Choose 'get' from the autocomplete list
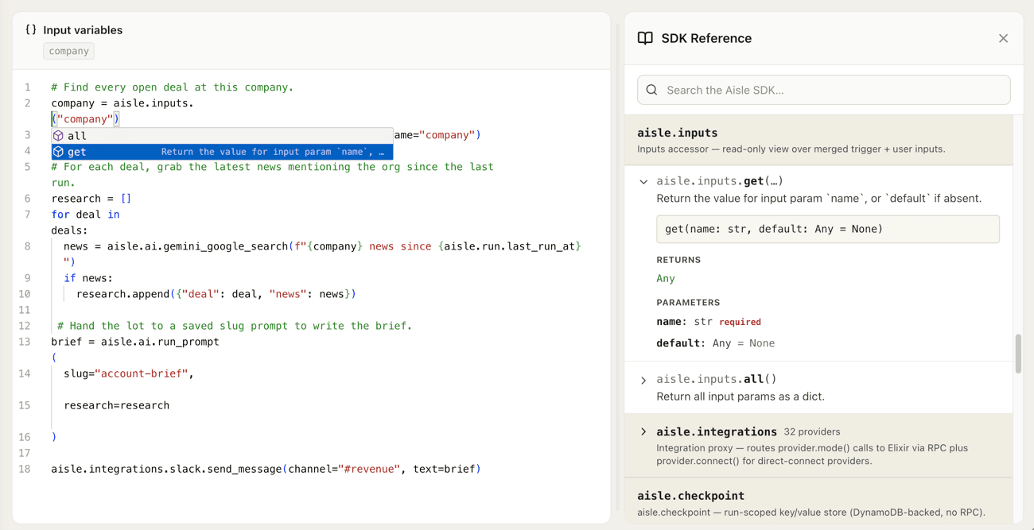The image size is (1034, 530). click(x=223, y=152)
